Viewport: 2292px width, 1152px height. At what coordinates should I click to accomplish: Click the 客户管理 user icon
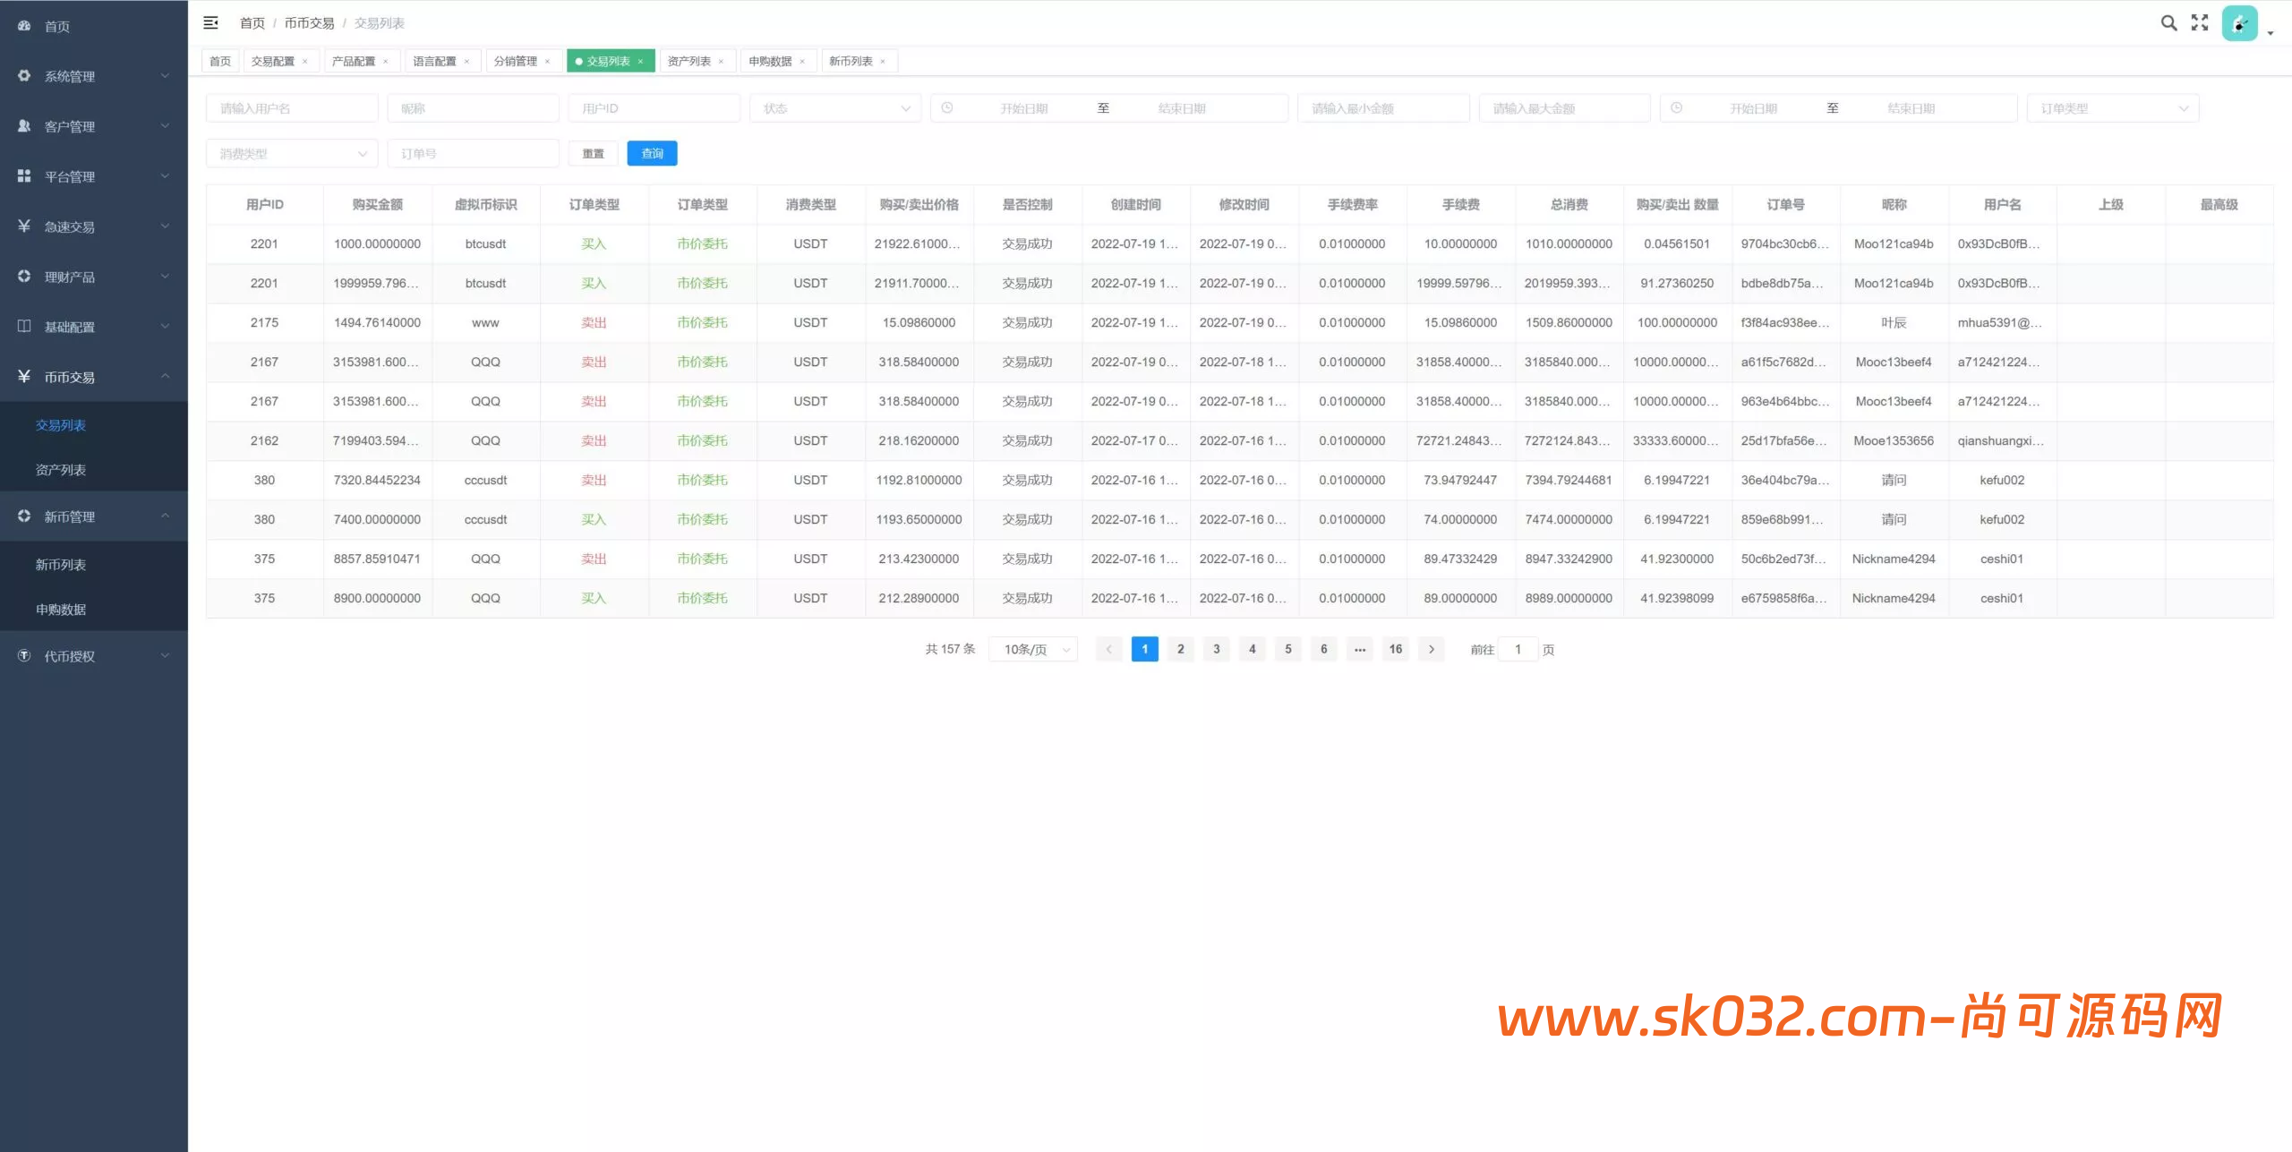[x=24, y=126]
